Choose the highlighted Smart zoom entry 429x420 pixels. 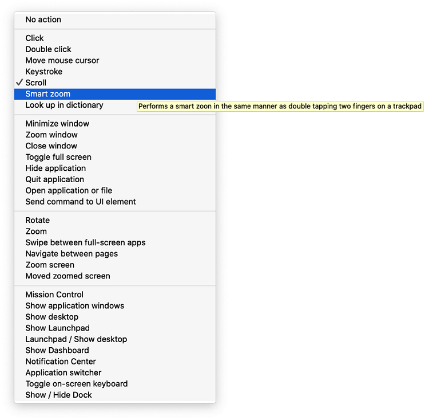pyautogui.click(x=115, y=94)
